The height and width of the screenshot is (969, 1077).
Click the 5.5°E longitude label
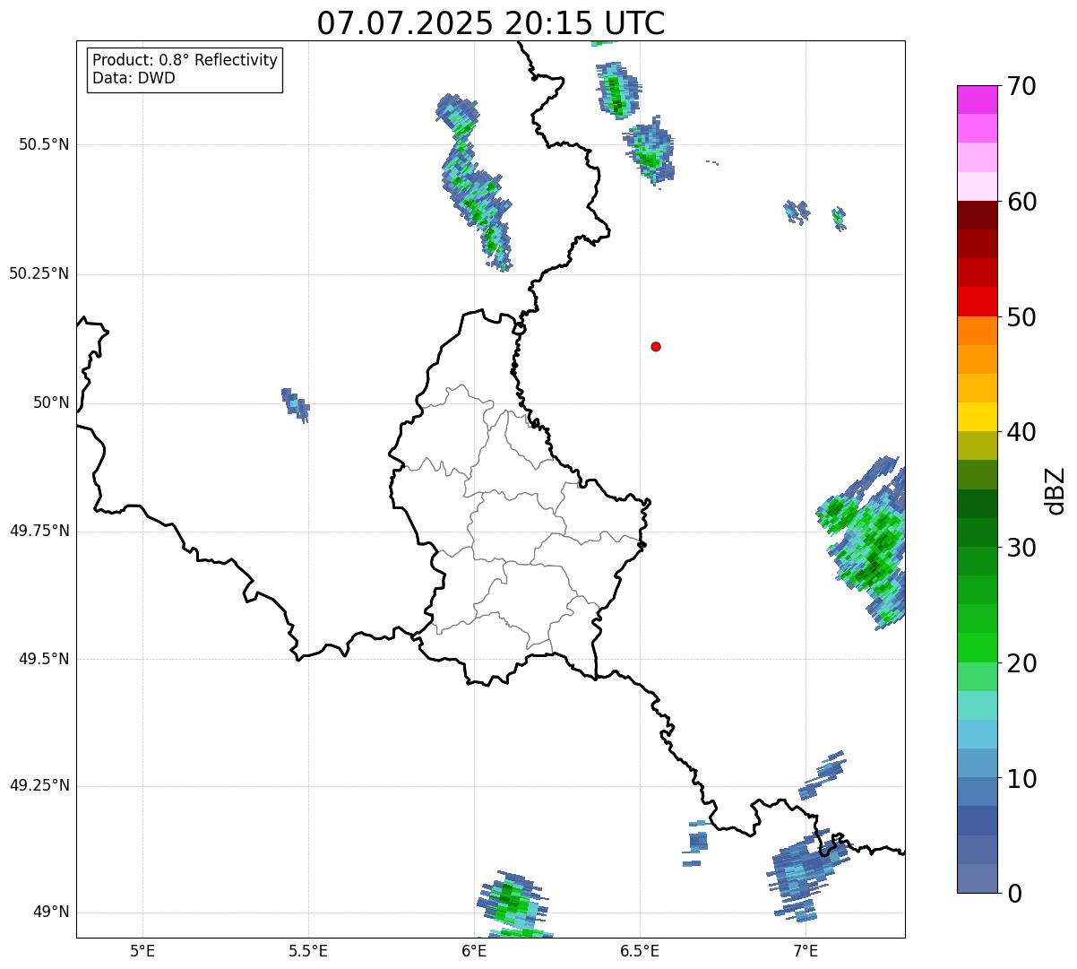(308, 950)
